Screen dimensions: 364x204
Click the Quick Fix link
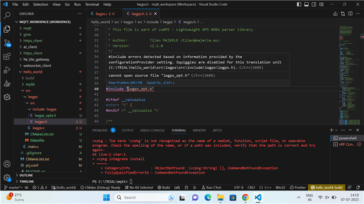tap(160, 83)
